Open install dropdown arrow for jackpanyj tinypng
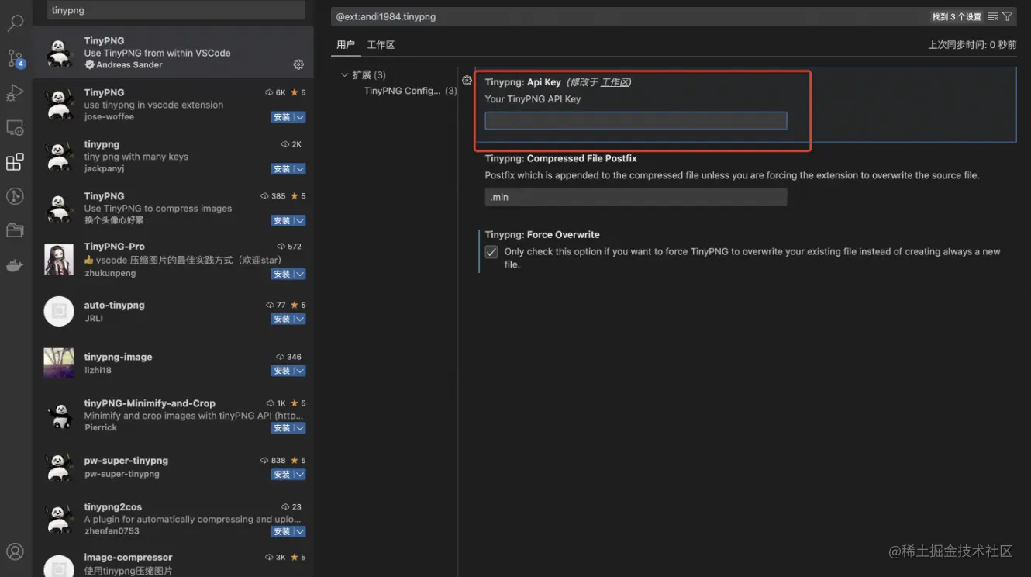 (x=300, y=169)
